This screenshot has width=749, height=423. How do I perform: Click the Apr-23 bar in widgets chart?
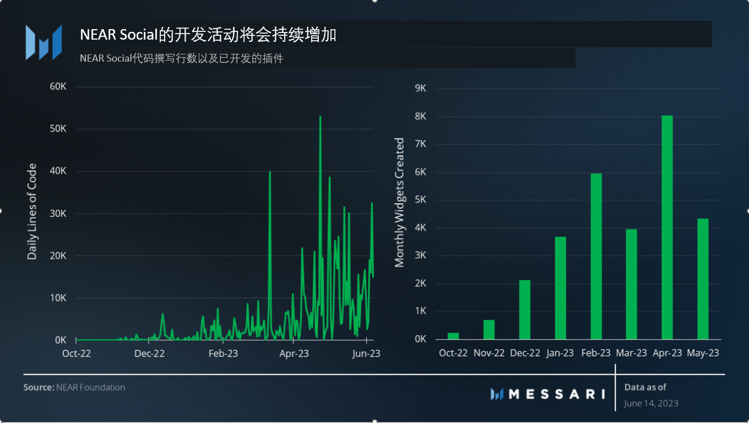tap(667, 227)
